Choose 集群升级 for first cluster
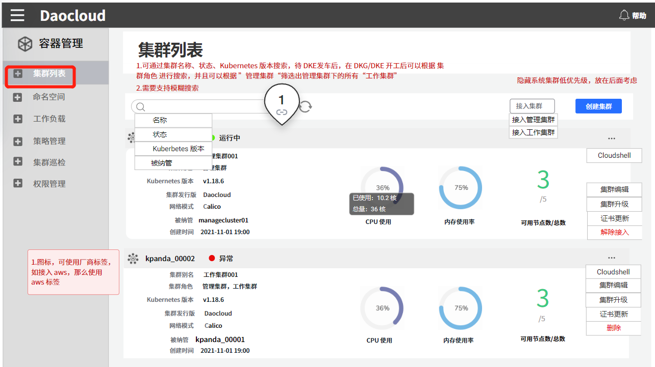Viewport: 655px width, 367px height. tap(614, 204)
